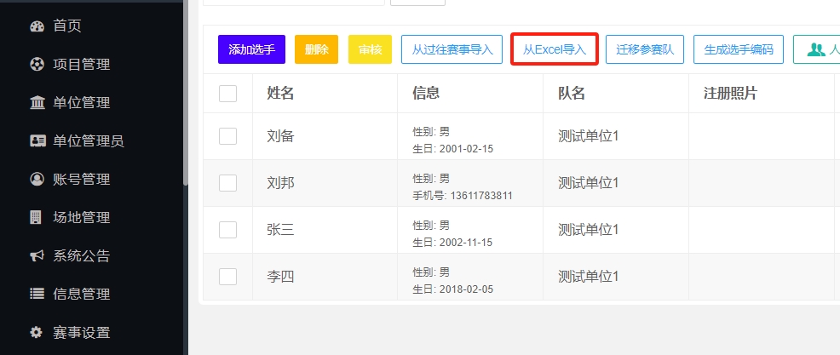The image size is (840, 355).
Task: Click the search input field above the toolbar
Action: [294, 3]
